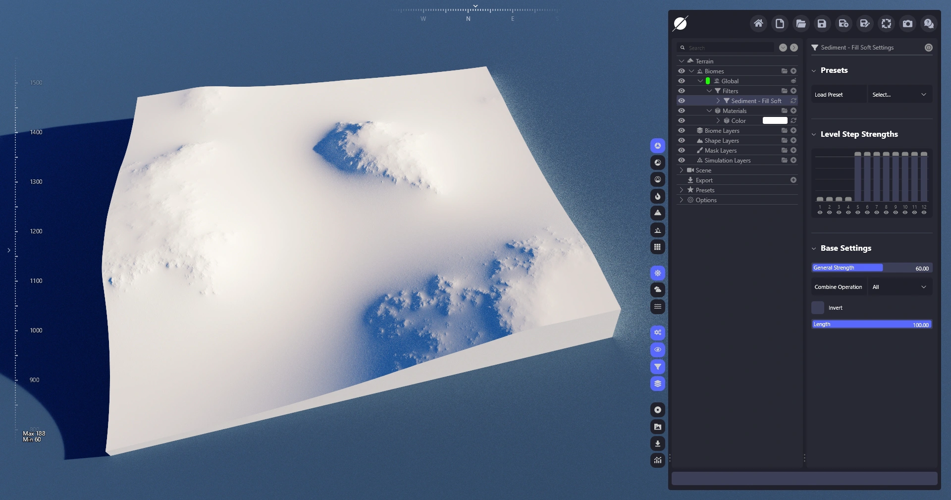Adjust the Length slider
Image resolution: width=951 pixels, height=500 pixels.
872,325
